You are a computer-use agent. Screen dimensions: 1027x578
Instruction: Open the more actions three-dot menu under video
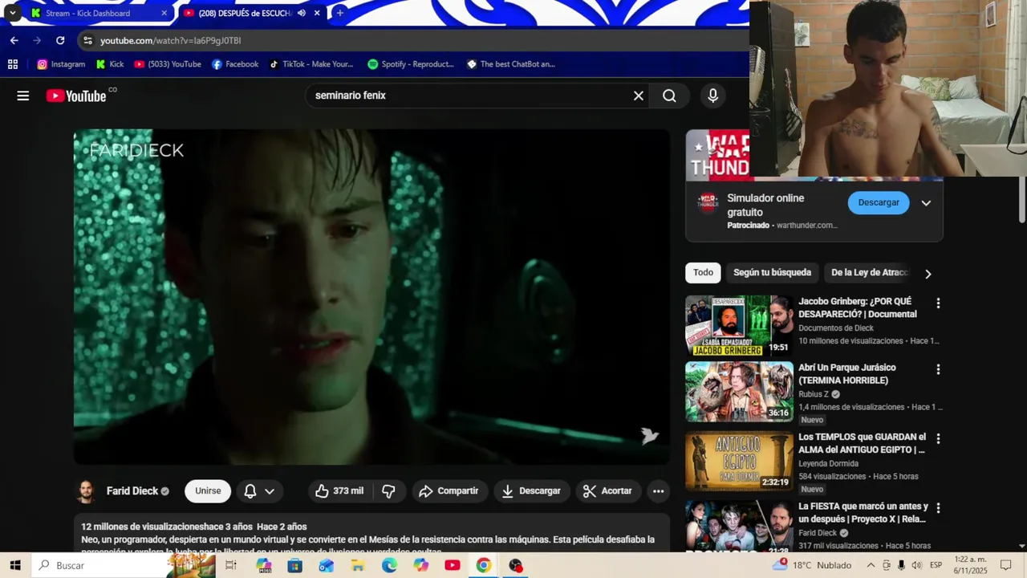[x=658, y=490]
